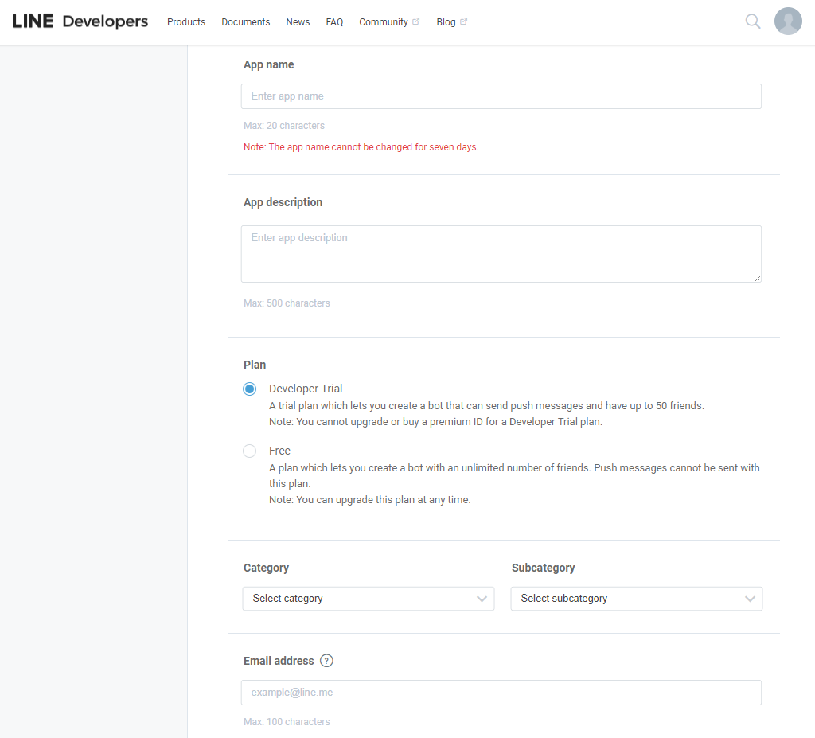This screenshot has height=738, width=815.
Task: Expand the Select subcategory dropdown
Action: [637, 599]
